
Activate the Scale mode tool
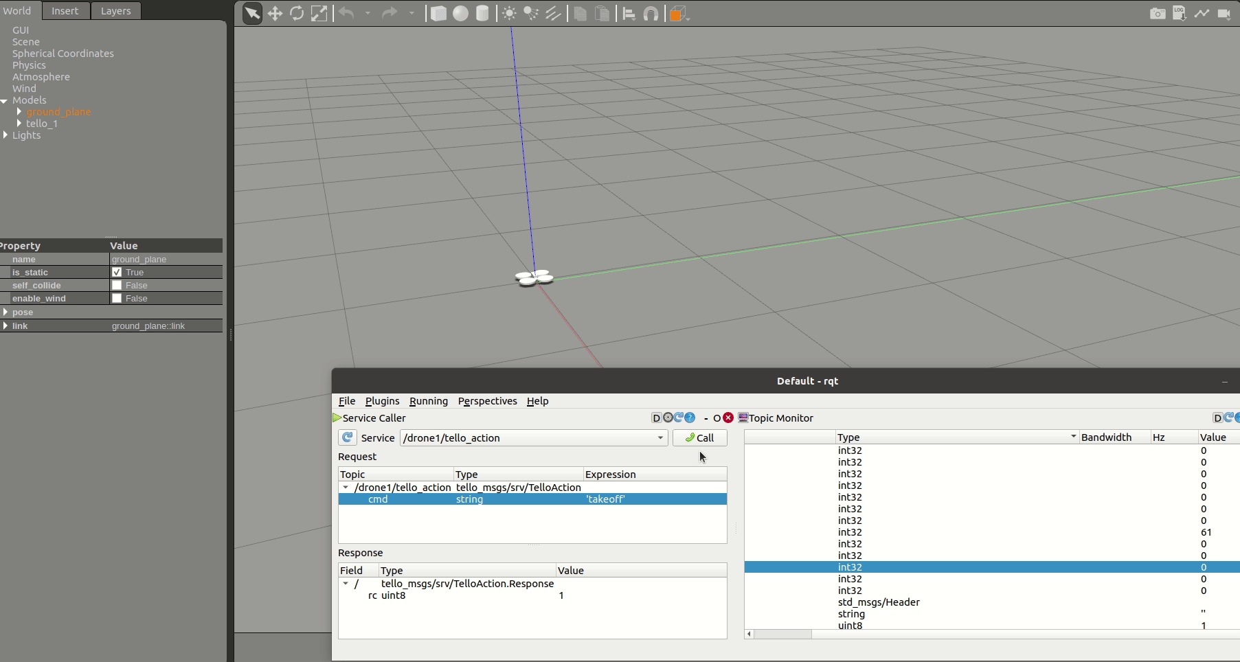point(319,14)
